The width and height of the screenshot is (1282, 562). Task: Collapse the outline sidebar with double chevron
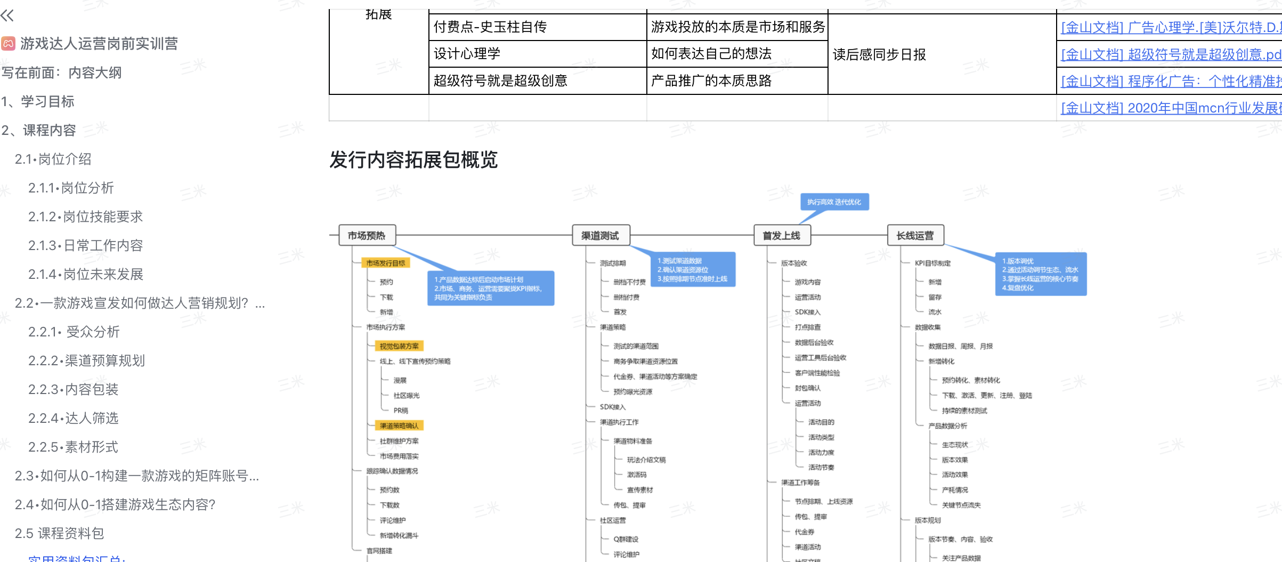(x=7, y=15)
